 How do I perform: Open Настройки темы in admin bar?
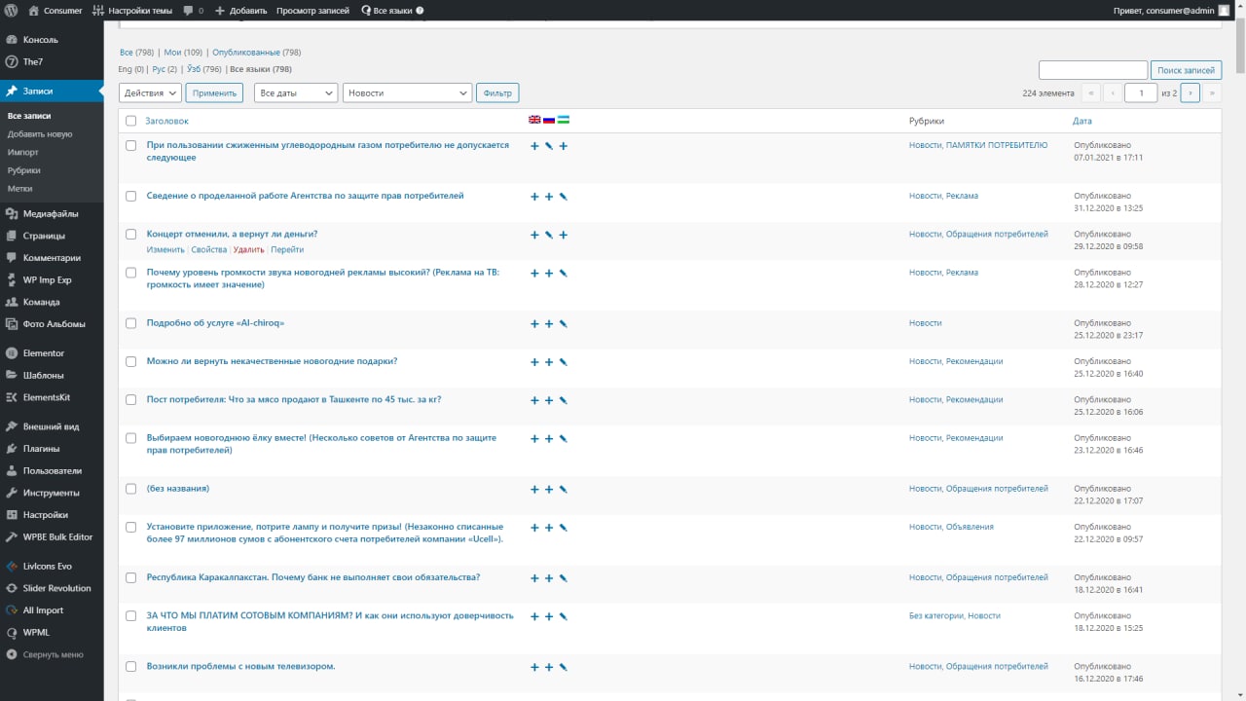(131, 10)
